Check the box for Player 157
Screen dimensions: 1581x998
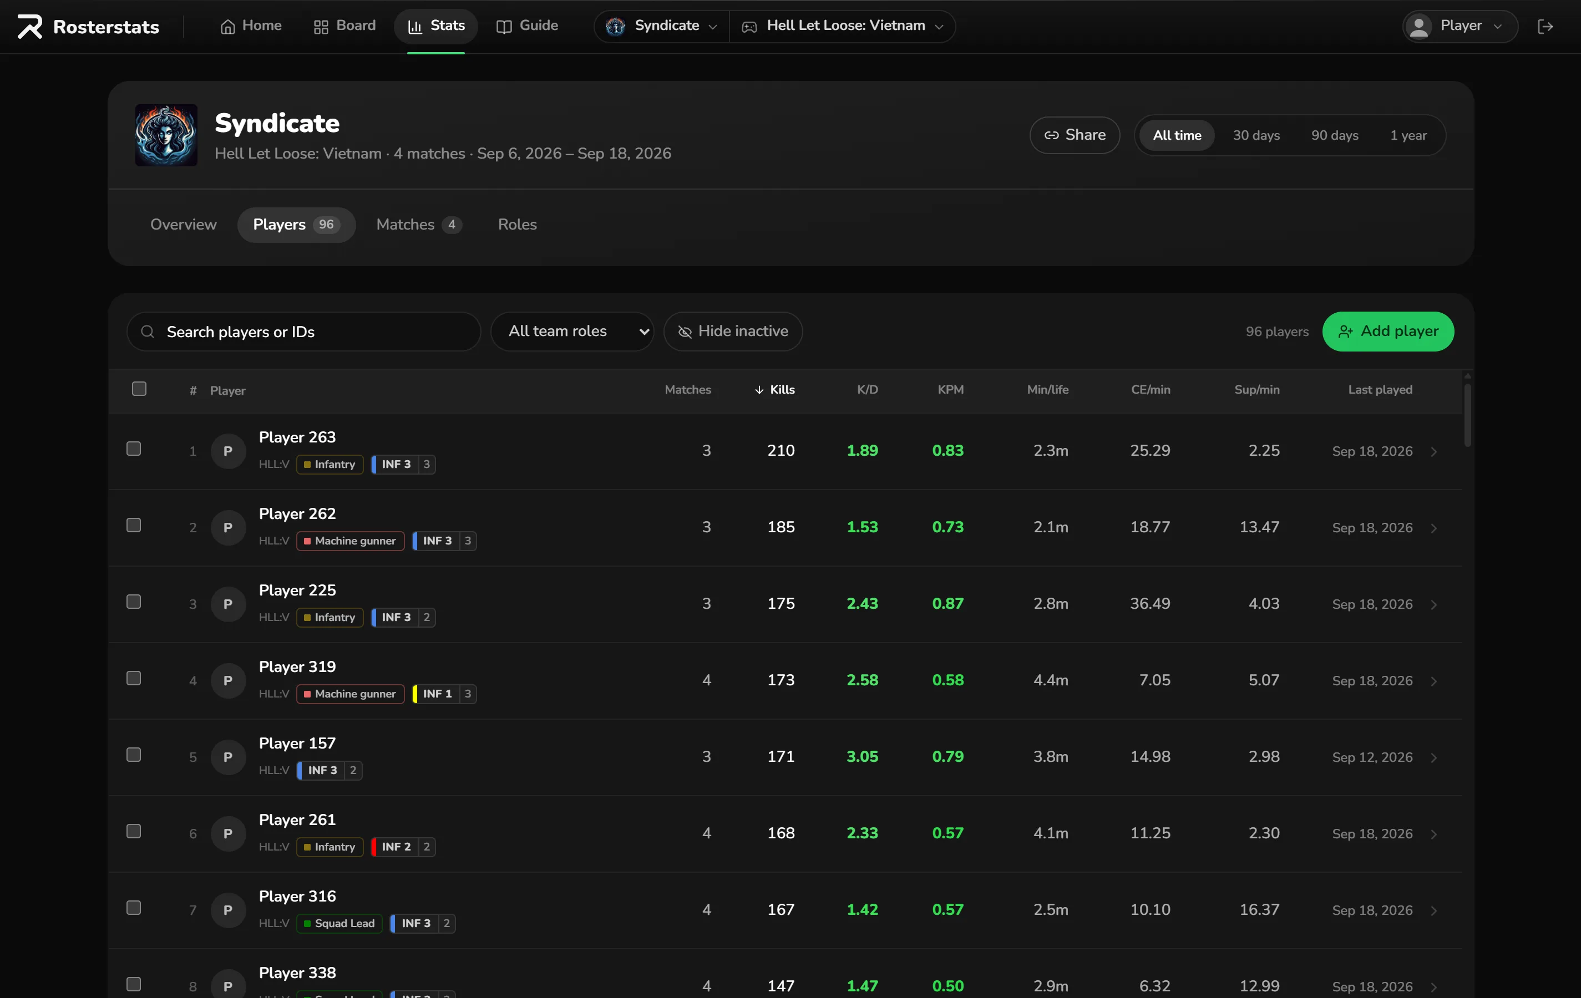[134, 755]
